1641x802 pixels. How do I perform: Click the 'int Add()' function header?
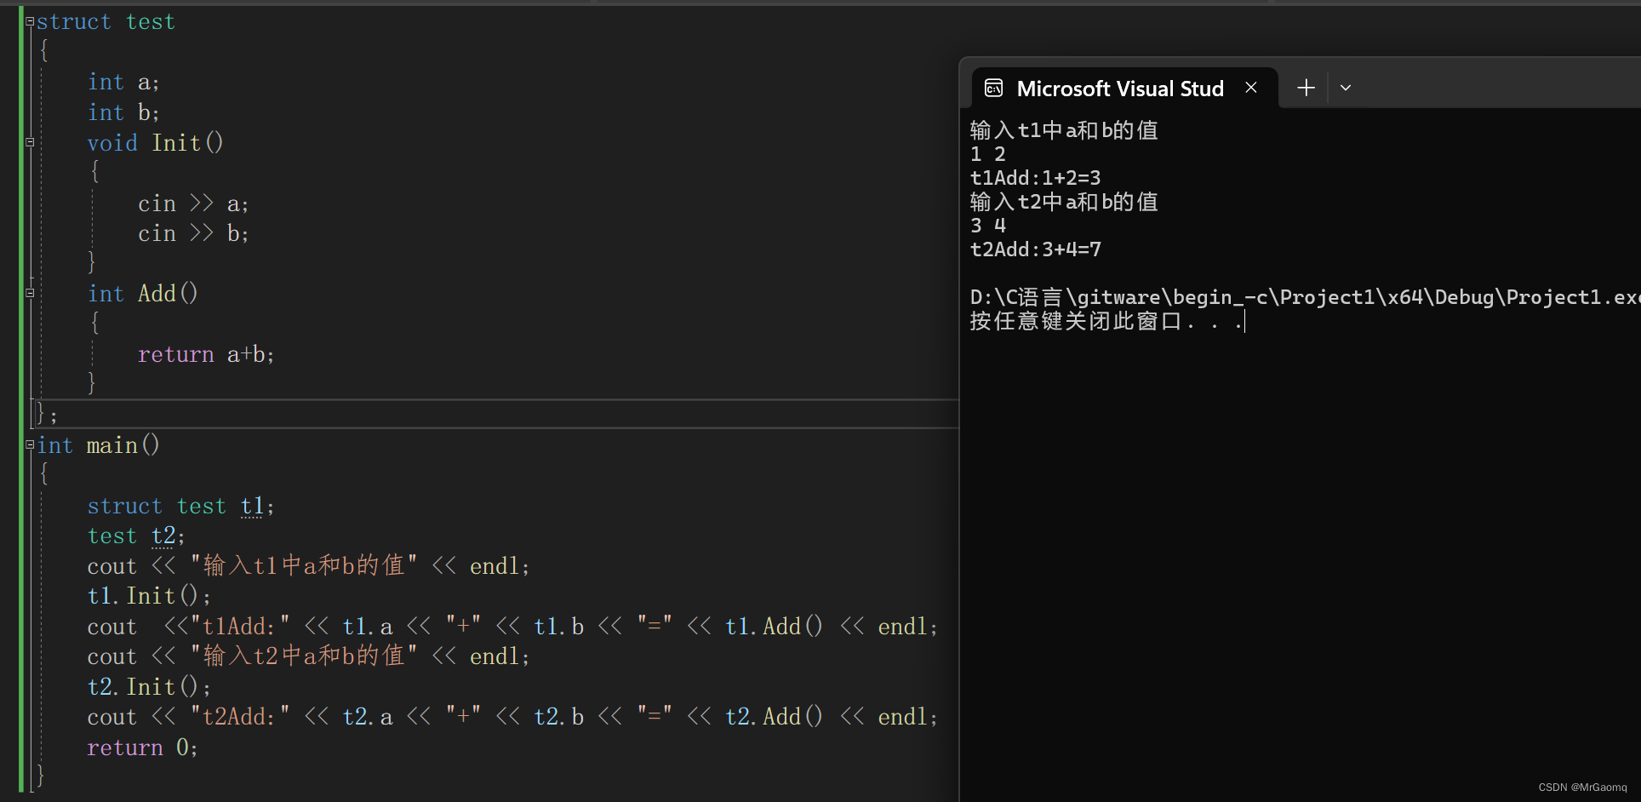pos(142,294)
